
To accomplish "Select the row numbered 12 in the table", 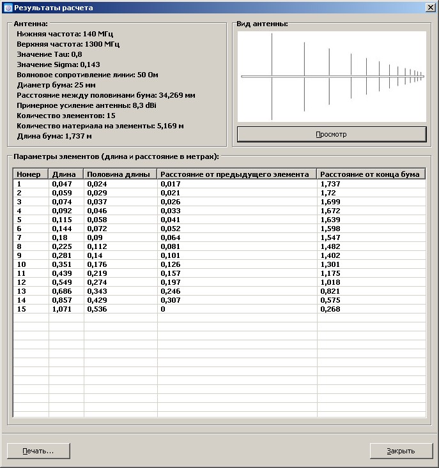I will click(x=220, y=282).
